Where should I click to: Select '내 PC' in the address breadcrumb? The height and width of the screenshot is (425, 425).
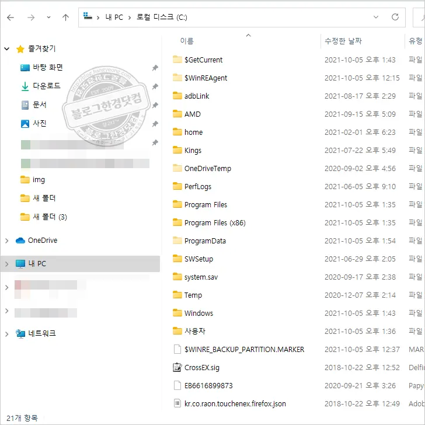point(114,18)
